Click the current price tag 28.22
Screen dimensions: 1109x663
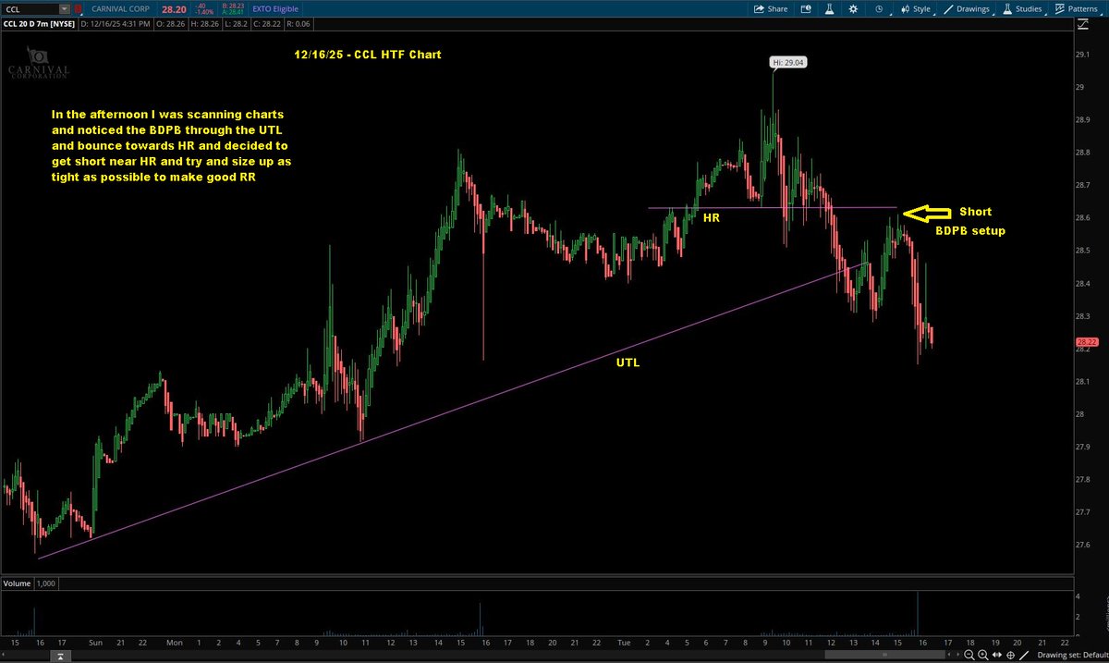pos(1086,343)
